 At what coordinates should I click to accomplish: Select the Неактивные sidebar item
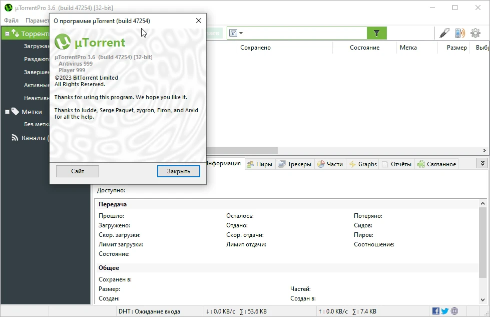(37, 98)
